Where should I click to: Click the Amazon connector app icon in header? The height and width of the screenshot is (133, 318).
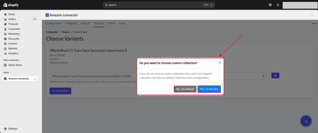tap(47, 15)
